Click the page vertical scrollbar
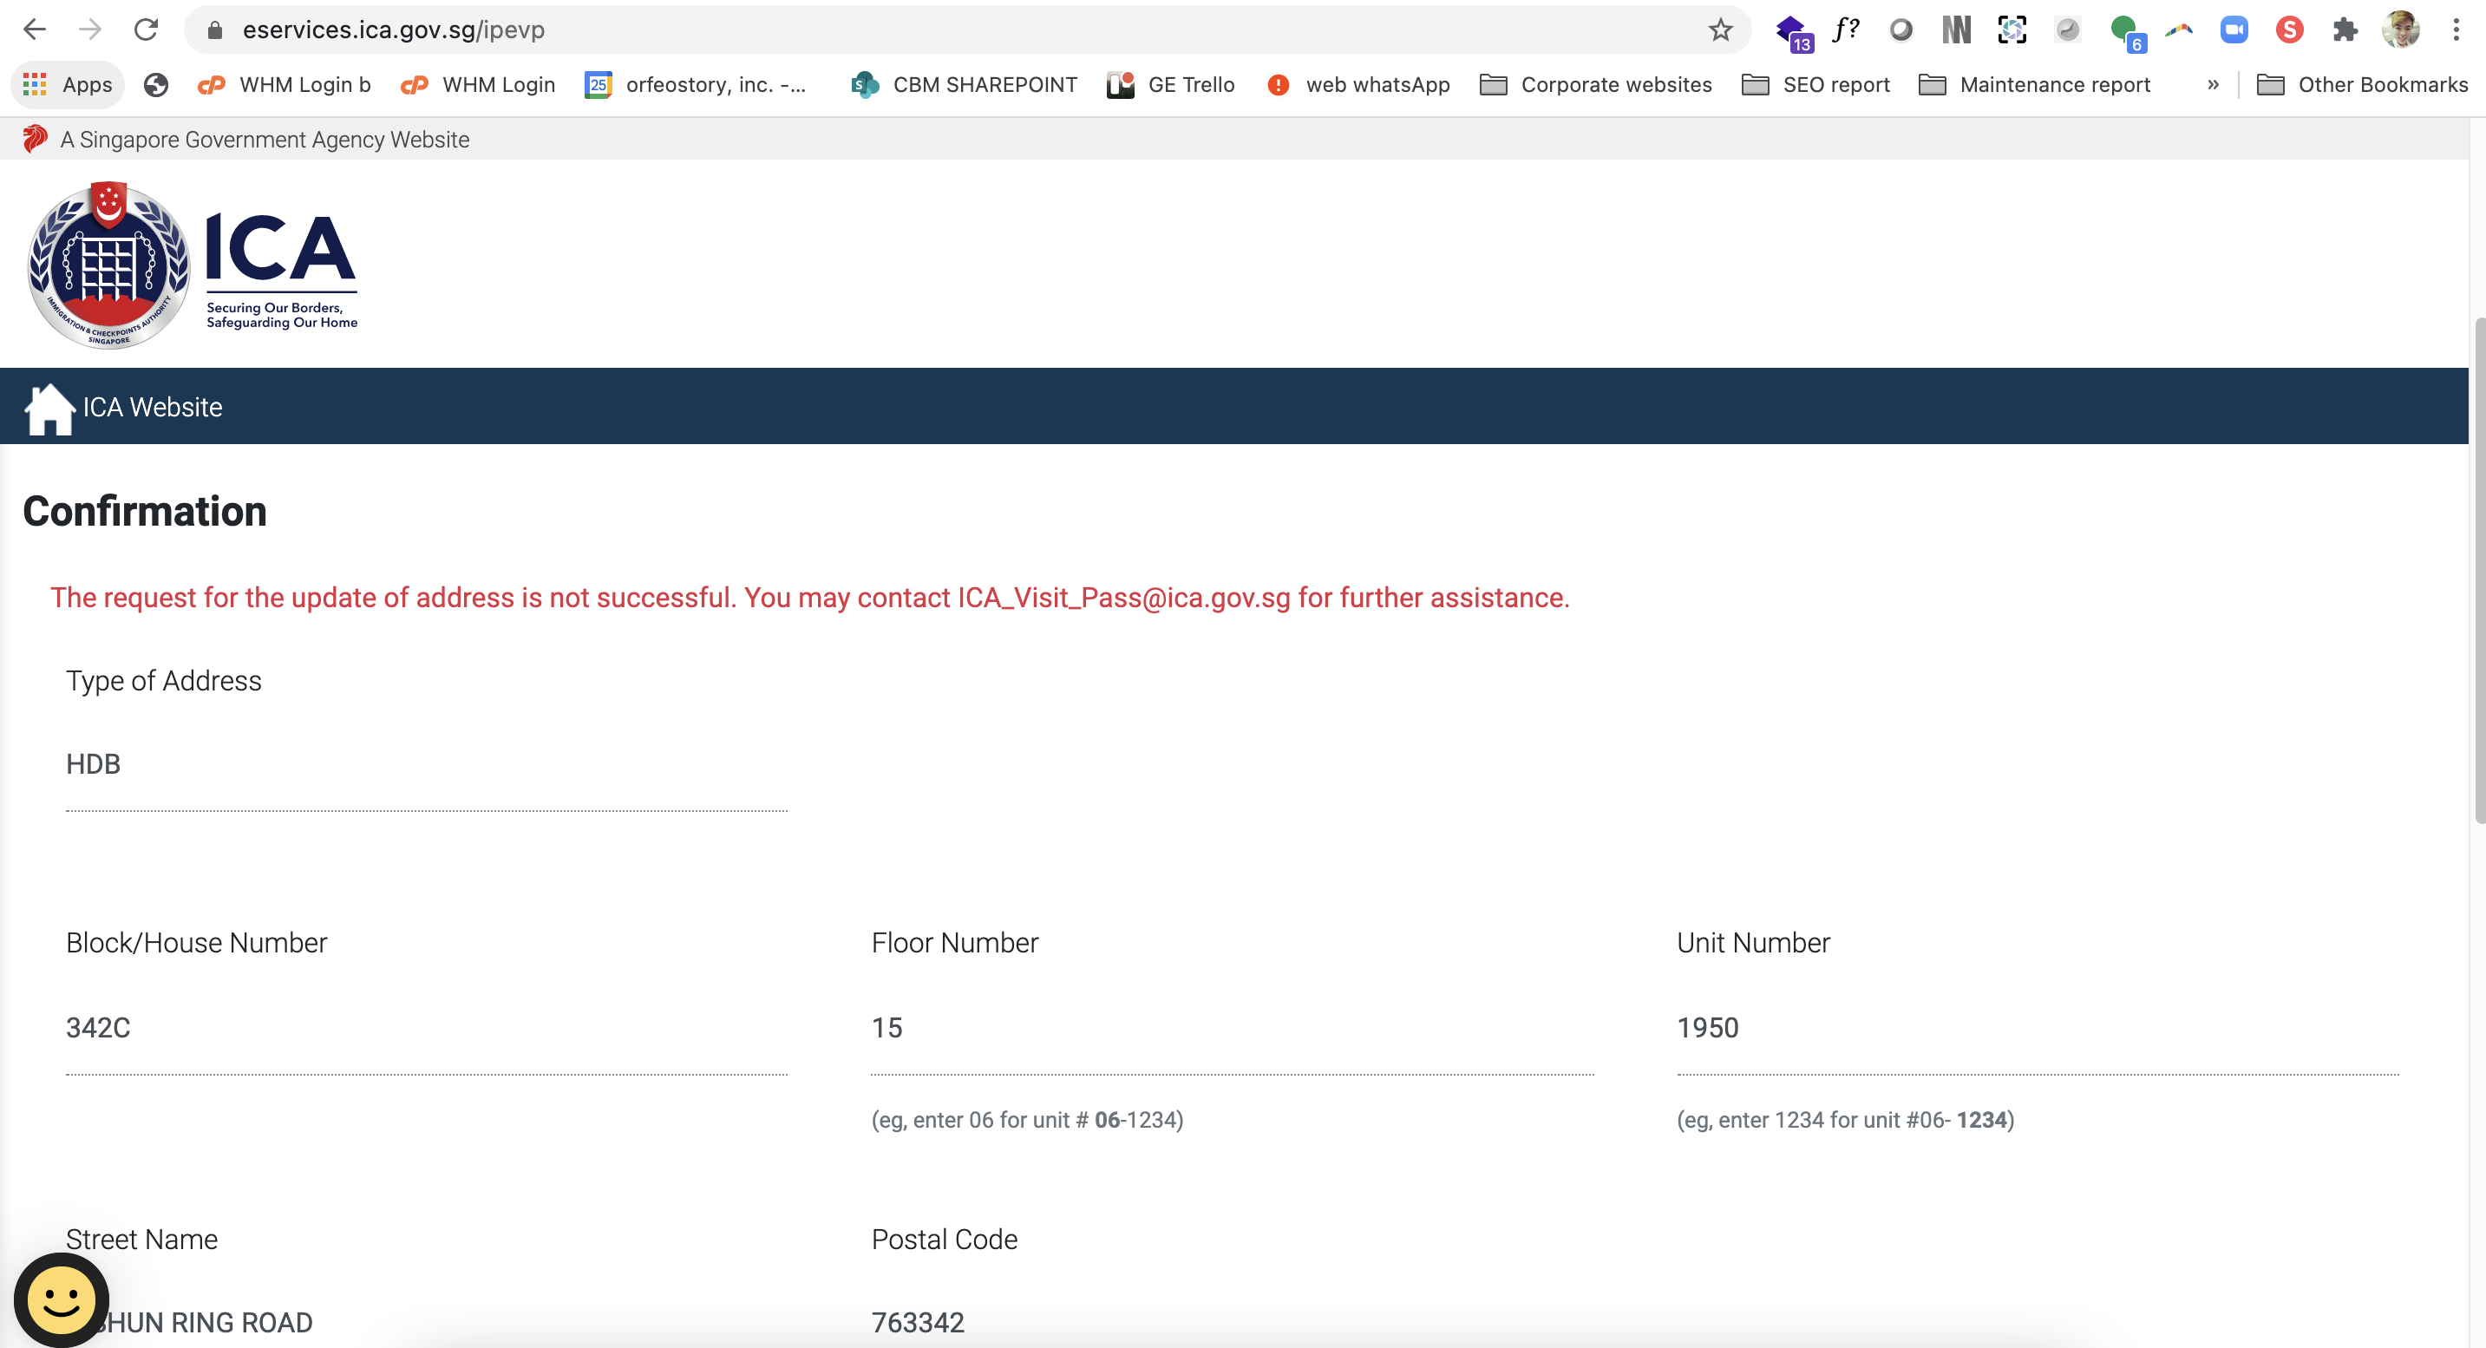Image resolution: width=2486 pixels, height=1348 pixels. [2477, 569]
